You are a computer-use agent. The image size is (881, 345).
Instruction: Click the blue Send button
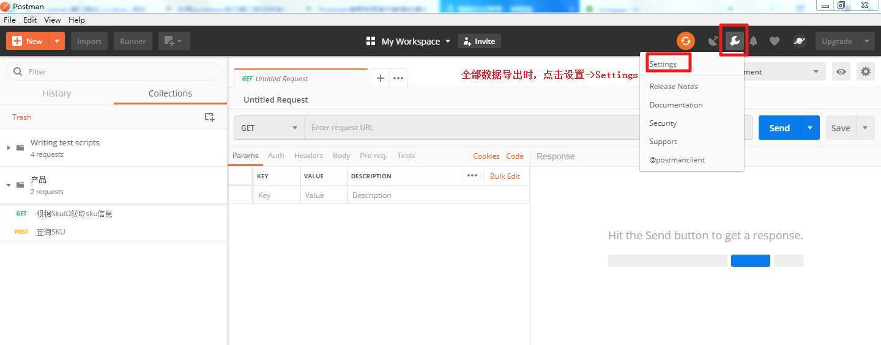(x=779, y=128)
